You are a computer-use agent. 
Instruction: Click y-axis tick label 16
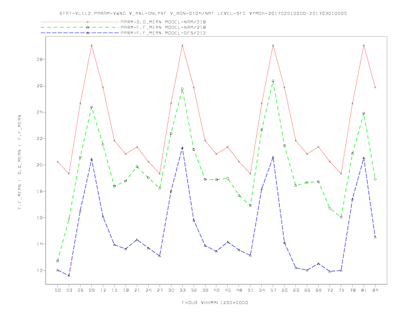click(x=39, y=217)
